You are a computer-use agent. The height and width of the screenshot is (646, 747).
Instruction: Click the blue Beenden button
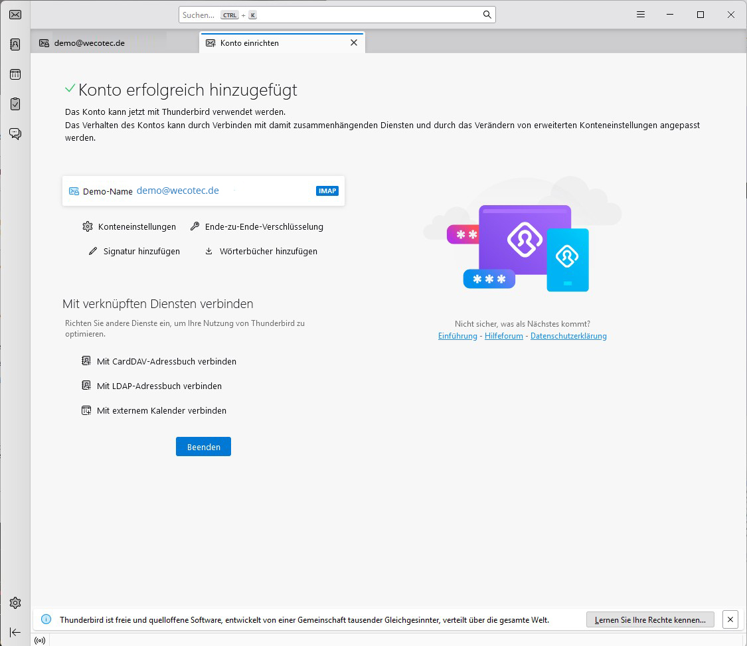click(203, 446)
